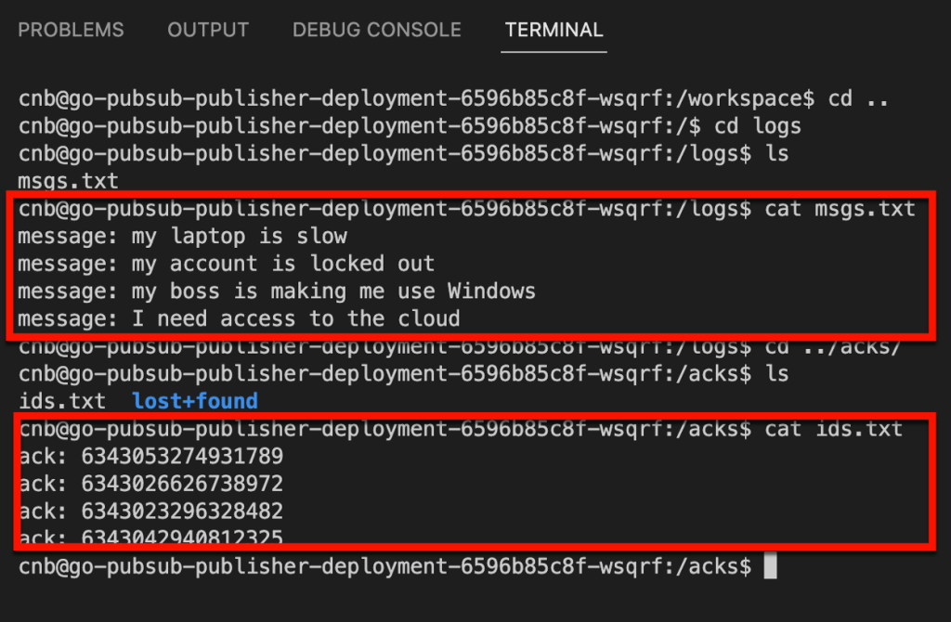Click the 'my laptop is slow' message line
The height and width of the screenshot is (622, 951).
pyautogui.click(x=239, y=236)
